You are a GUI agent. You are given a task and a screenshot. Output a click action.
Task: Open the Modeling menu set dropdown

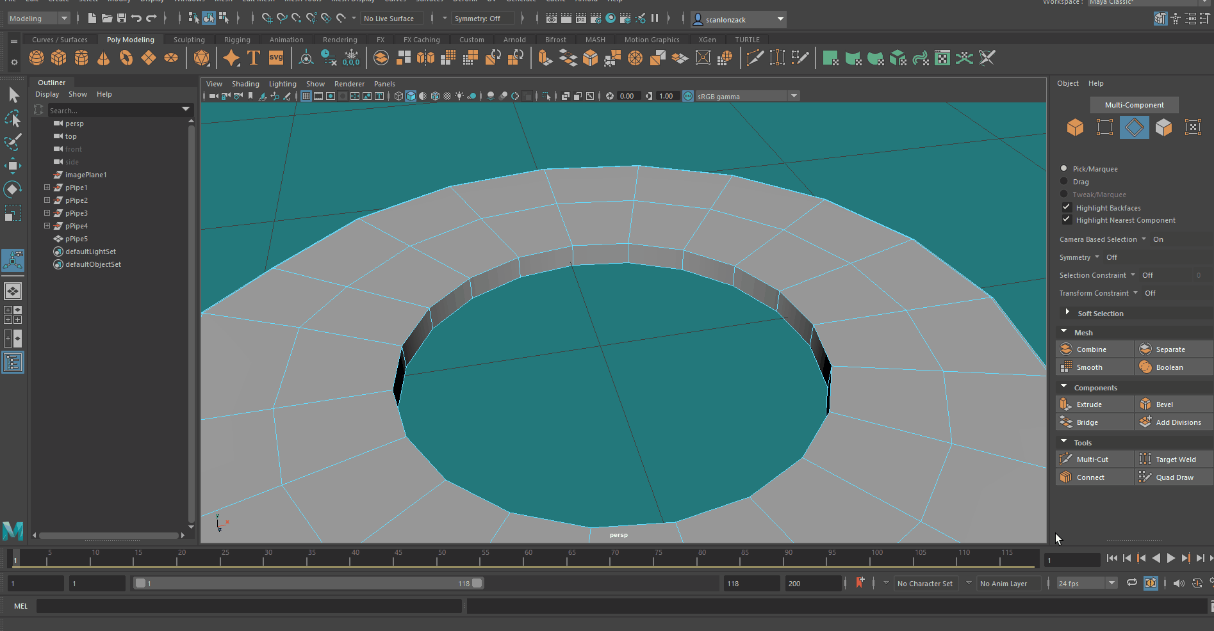click(x=38, y=19)
